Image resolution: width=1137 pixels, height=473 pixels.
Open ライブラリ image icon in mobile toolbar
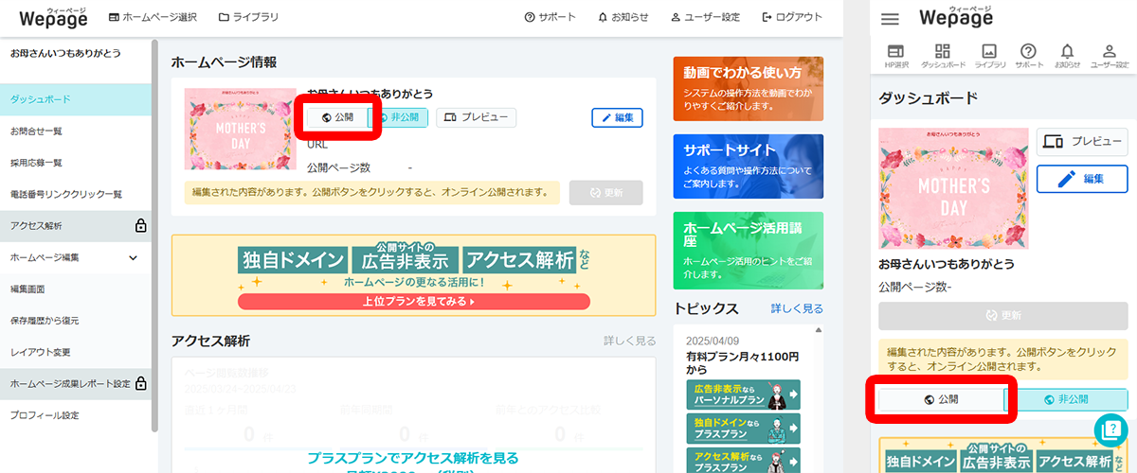click(x=990, y=55)
